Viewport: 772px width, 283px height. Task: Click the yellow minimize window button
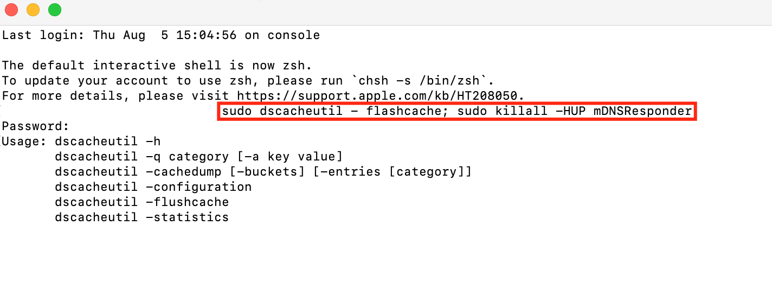33,10
